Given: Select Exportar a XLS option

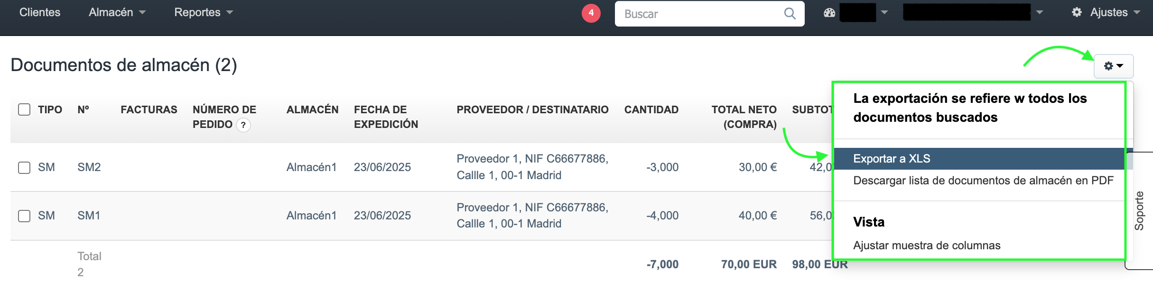Looking at the screenshot, I should click(x=891, y=159).
